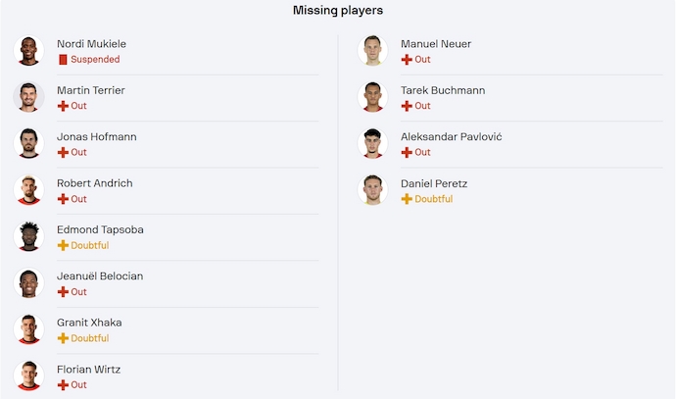Open Edmond Tapsoba's profile link

100,229
